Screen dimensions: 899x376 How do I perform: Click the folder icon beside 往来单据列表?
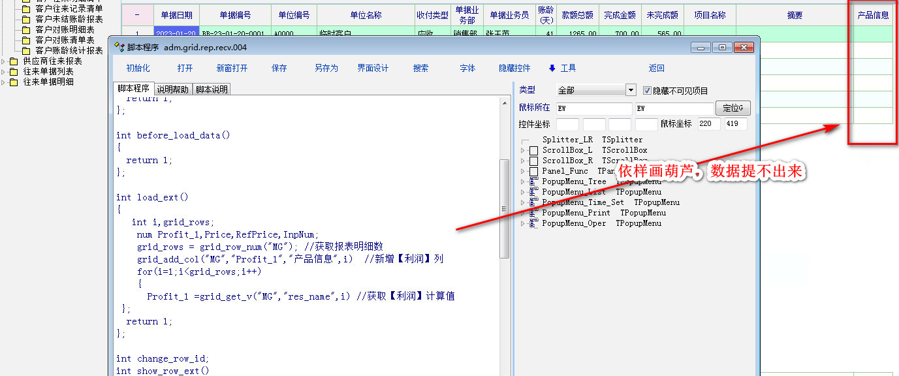pyautogui.click(x=13, y=72)
